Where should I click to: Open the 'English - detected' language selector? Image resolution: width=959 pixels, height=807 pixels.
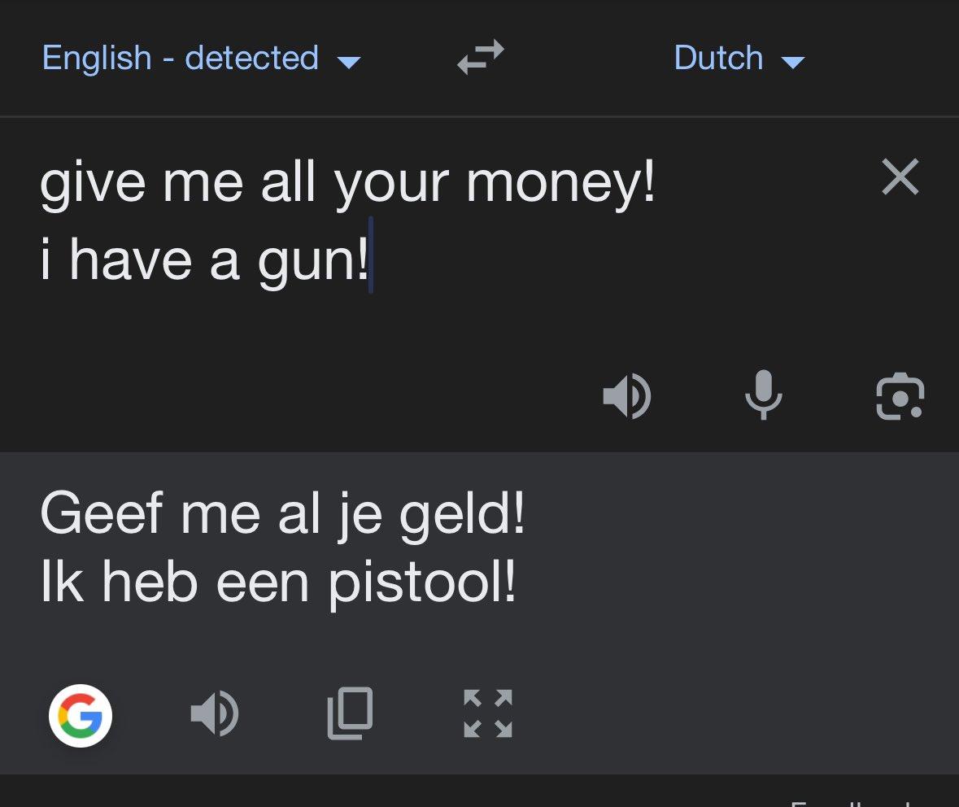coord(180,59)
